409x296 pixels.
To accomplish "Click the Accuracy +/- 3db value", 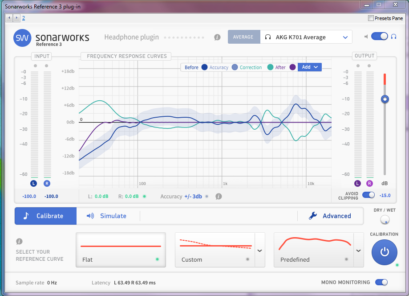I will tap(193, 197).
